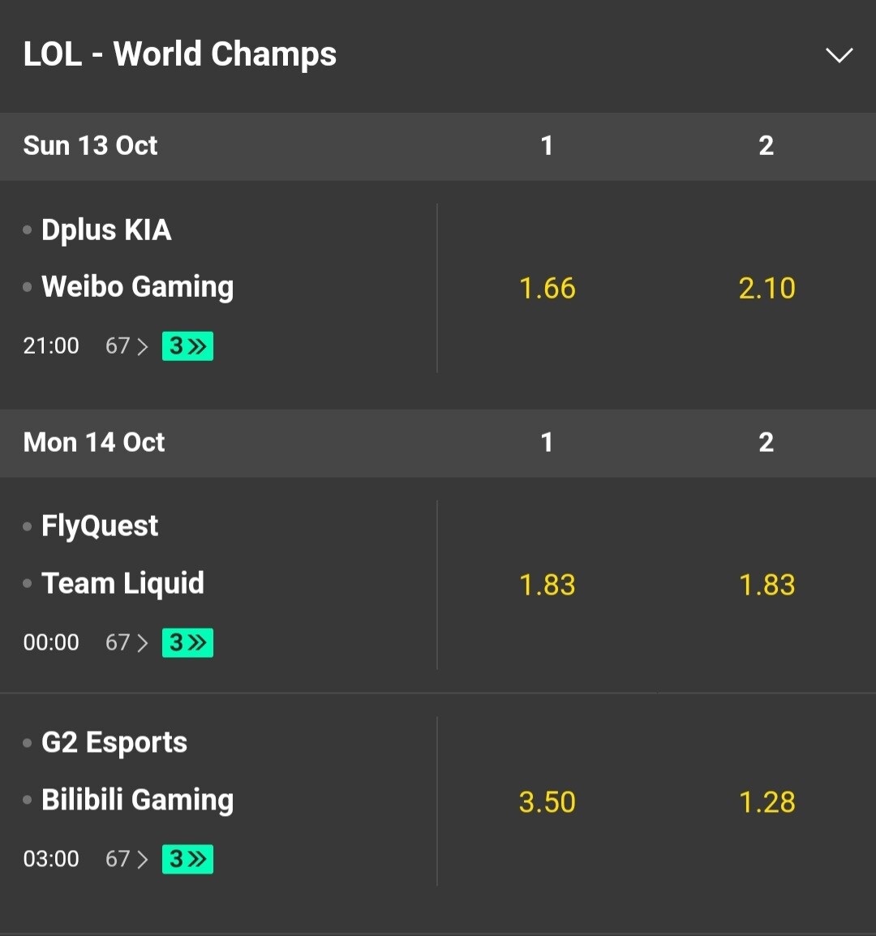Tap the FlyQuest team name
876x936 pixels.
pos(100,526)
